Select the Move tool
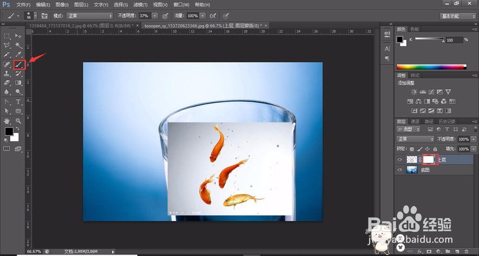The height and width of the screenshot is (256, 479). (18, 36)
